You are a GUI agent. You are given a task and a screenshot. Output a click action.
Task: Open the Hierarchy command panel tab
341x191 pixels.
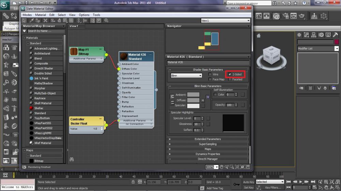314,35
